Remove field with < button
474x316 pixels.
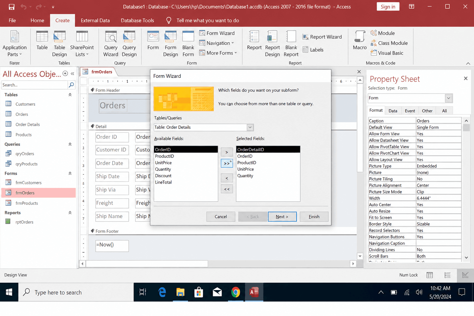pos(227,178)
